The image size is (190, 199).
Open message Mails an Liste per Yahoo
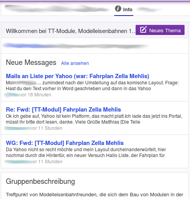(x=78, y=76)
